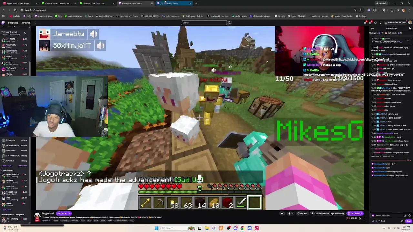Viewport: 413px width, 232px height.
Task: Open the user profile avatar menu
Action: pos(410,23)
